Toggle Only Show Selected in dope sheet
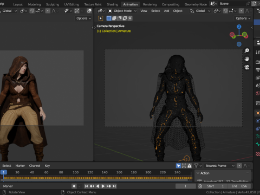Viewport: 260px width, 195px height. [178, 166]
